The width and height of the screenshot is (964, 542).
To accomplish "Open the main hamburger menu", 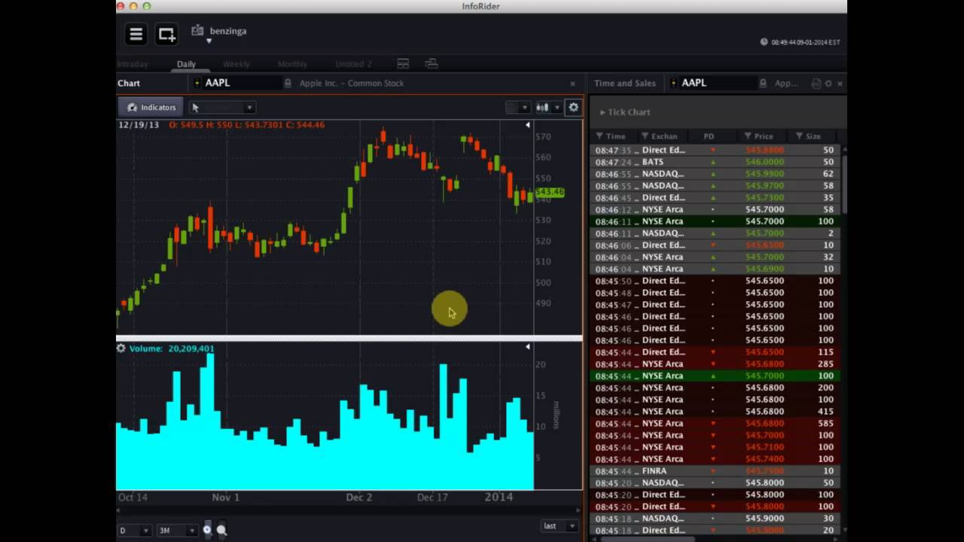I will click(x=136, y=34).
